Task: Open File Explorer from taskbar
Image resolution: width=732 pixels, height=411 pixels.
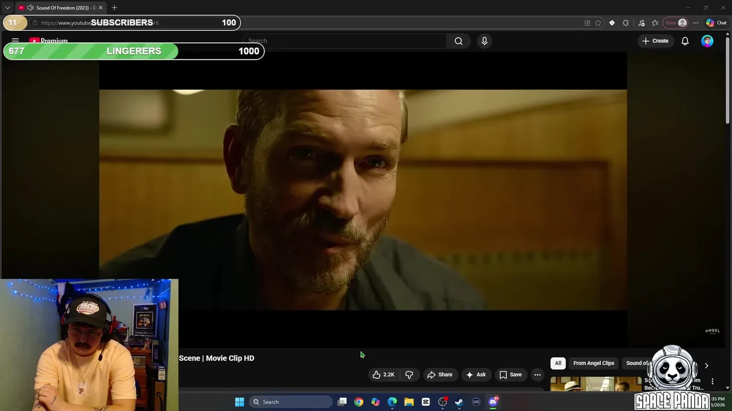Action: [x=409, y=402]
